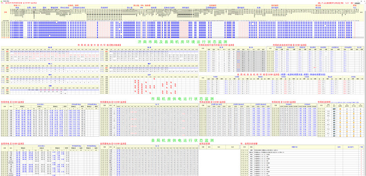The width and height of the screenshot is (366, 176).
Task: Click the 县局市电【2分钟1监测】 section title
Action: click(x=13, y=144)
